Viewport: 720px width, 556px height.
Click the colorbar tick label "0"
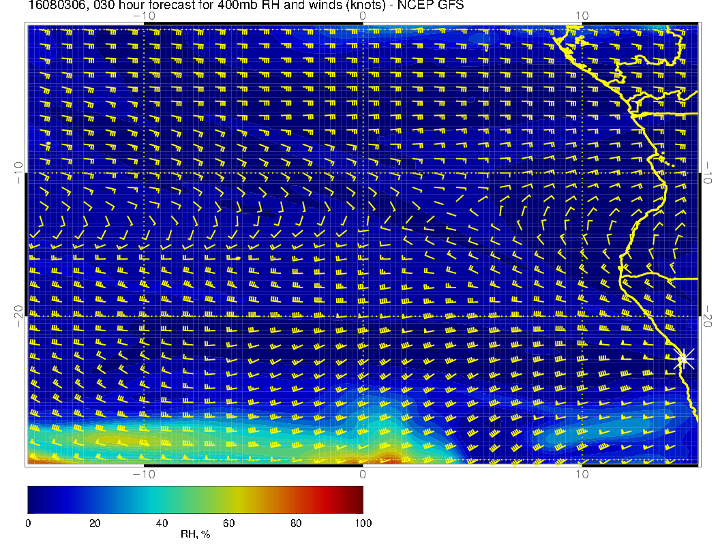28,523
